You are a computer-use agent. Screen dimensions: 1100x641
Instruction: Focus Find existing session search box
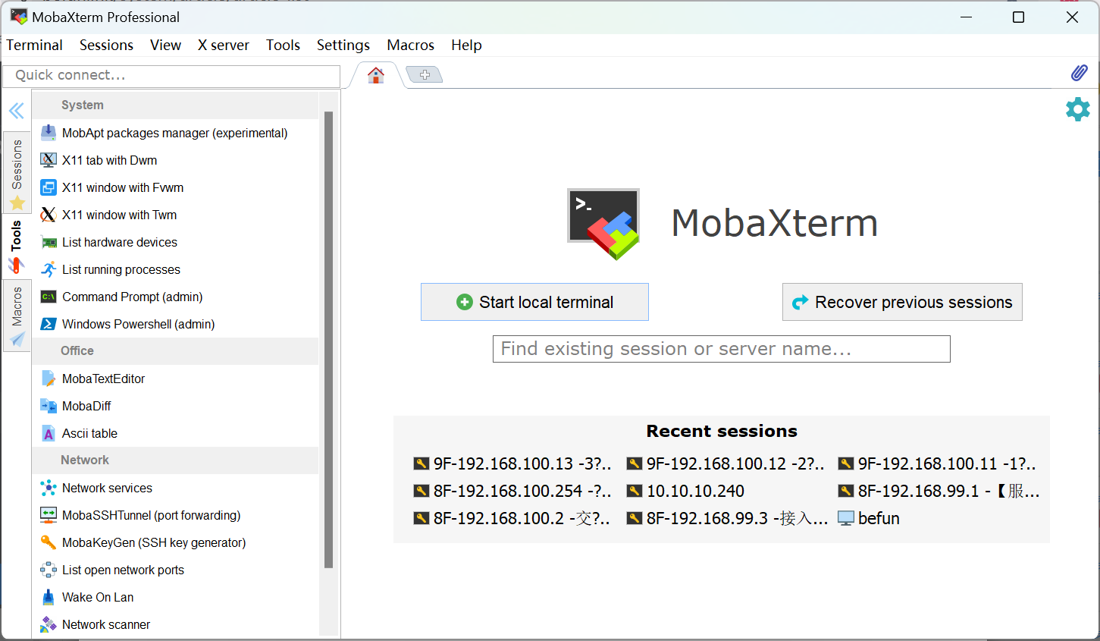point(721,349)
